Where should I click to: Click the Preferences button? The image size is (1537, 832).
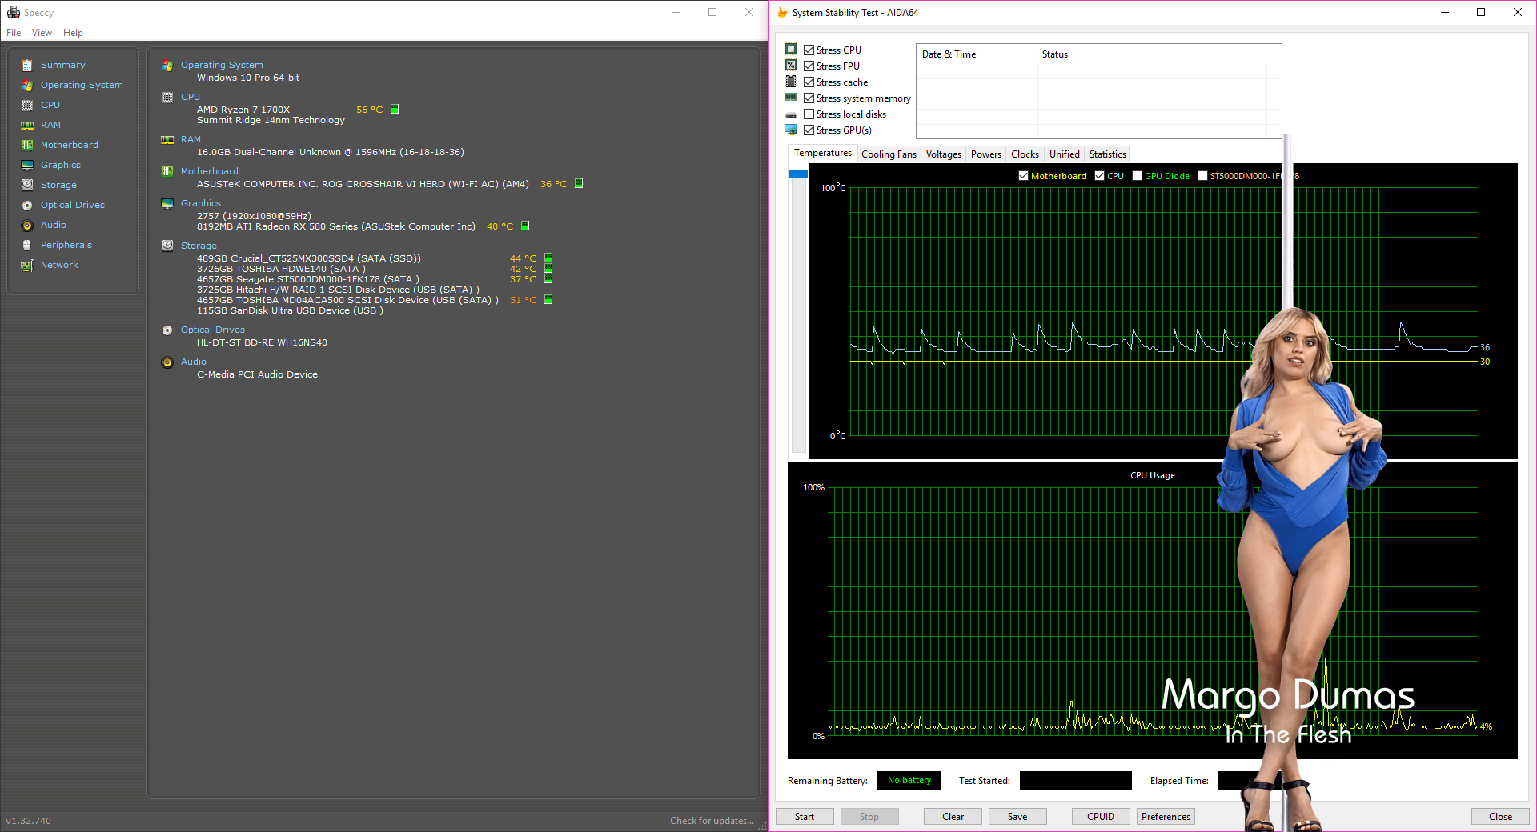(1166, 817)
